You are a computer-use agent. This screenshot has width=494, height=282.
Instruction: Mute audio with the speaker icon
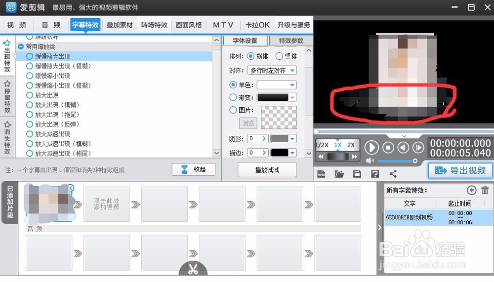[370, 161]
